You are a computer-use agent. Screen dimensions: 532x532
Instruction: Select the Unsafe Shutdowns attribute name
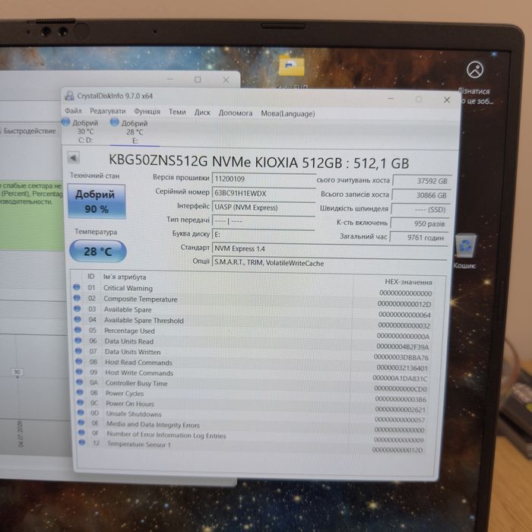tap(134, 413)
